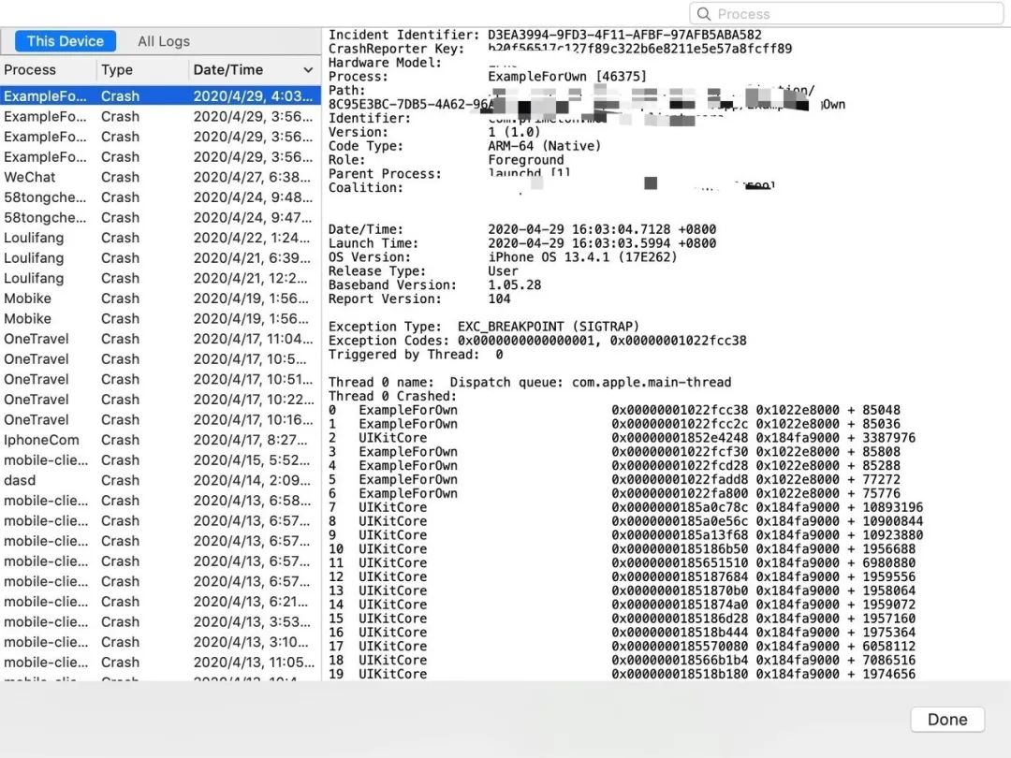Click stack frame 5 ExampleForOwn + 77272
Viewport: 1011px width, 758px height.
614,479
